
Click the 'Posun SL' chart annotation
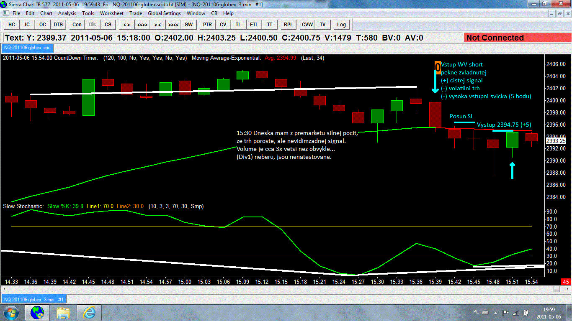pos(461,116)
